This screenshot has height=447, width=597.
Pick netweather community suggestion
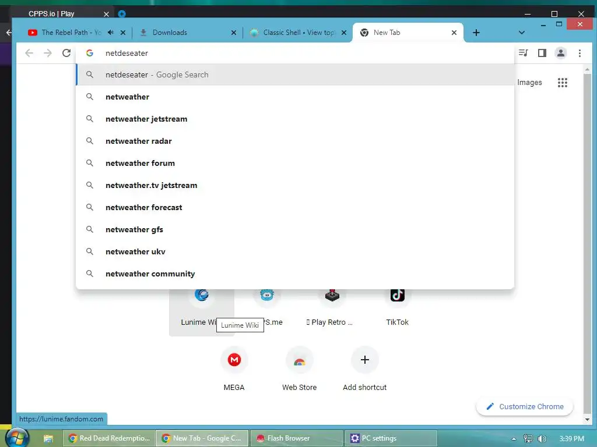[x=295, y=274]
